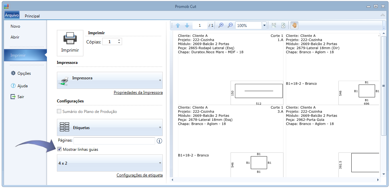Increase the Cópias count
This screenshot has width=391, height=189.
tap(119, 40)
